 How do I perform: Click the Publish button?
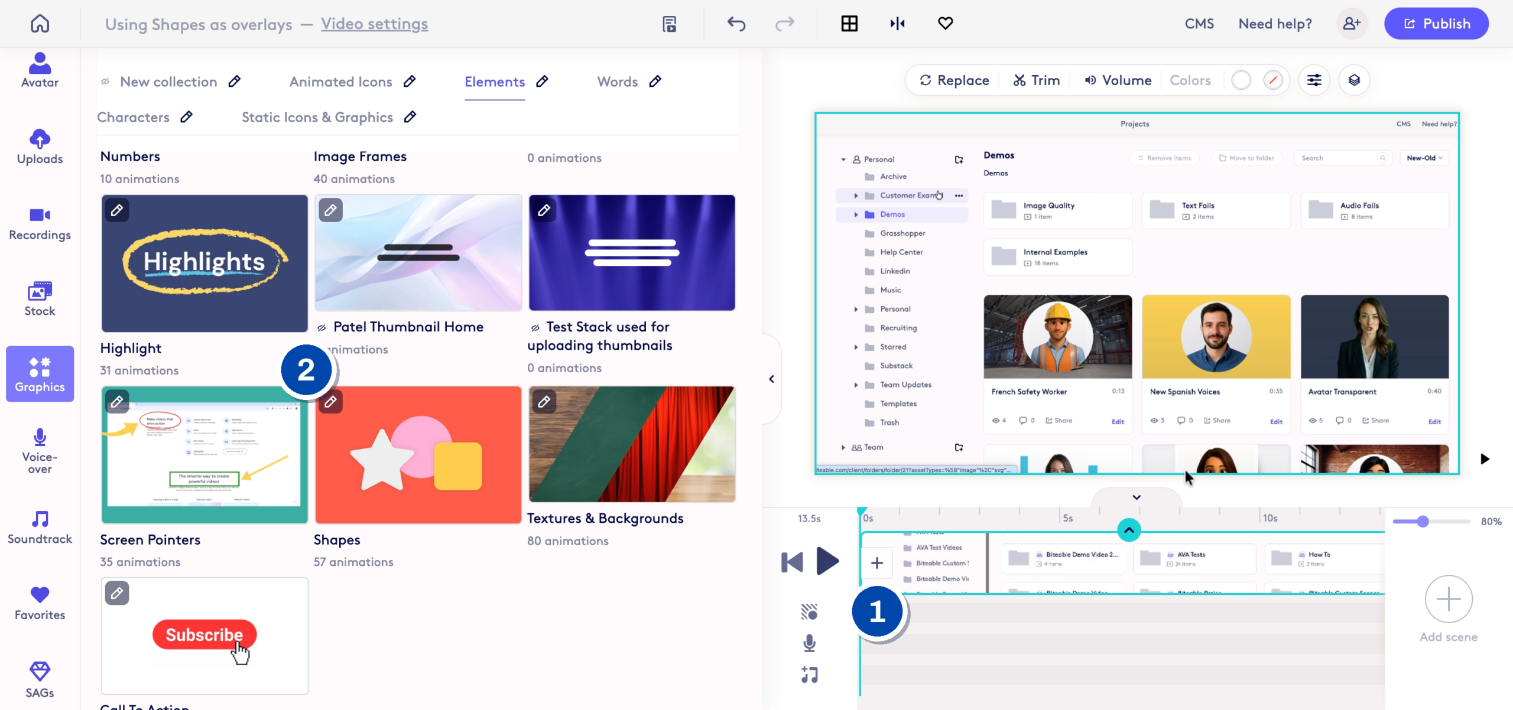pyautogui.click(x=1436, y=24)
